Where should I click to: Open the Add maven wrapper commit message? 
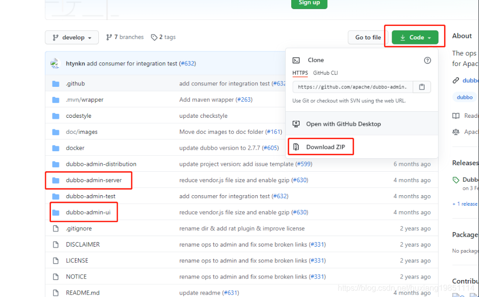[x=206, y=99]
